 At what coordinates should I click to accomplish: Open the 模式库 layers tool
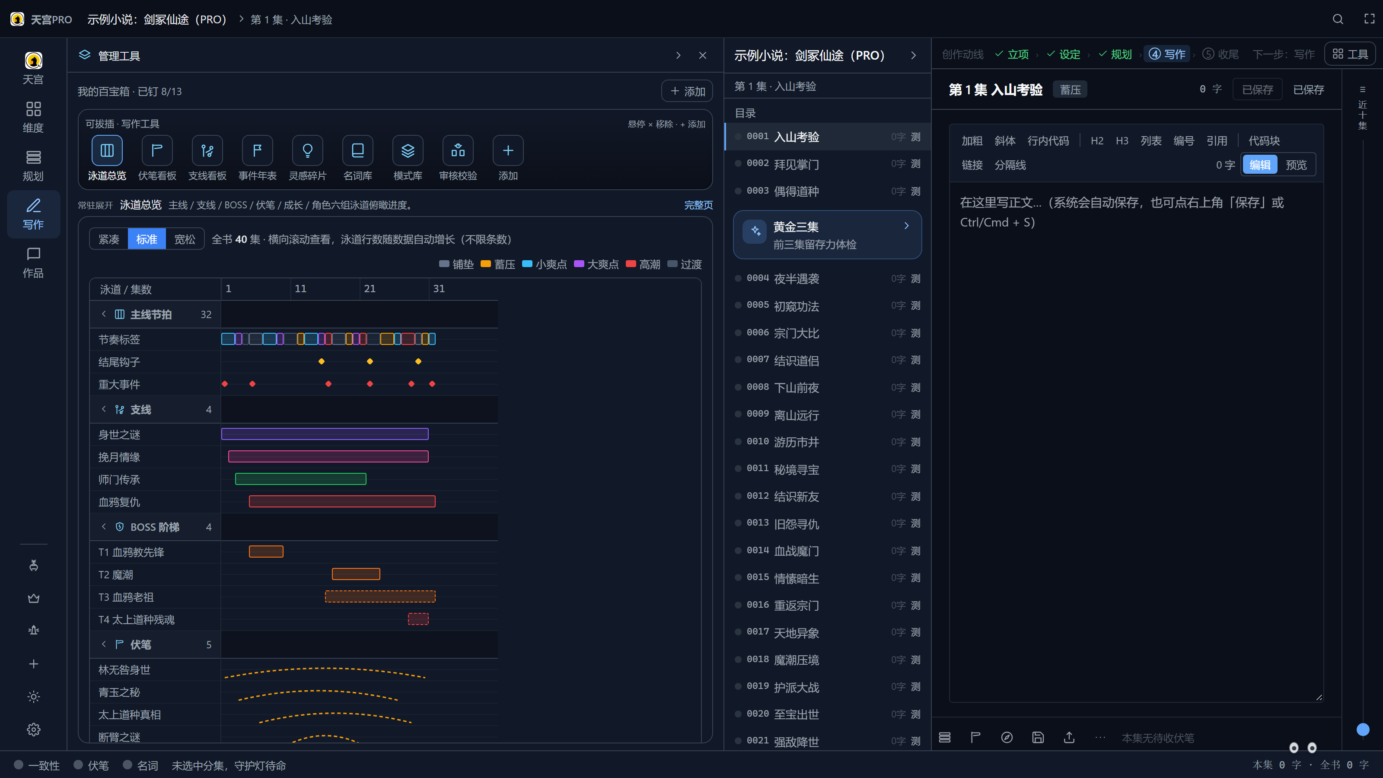click(408, 150)
